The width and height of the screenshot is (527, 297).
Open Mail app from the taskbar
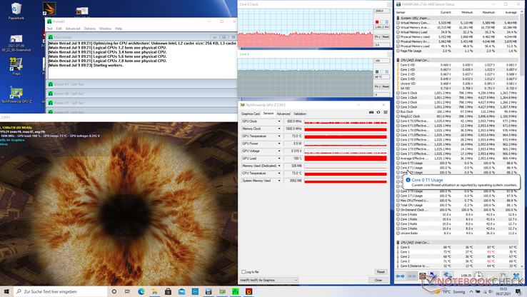pos(181,291)
